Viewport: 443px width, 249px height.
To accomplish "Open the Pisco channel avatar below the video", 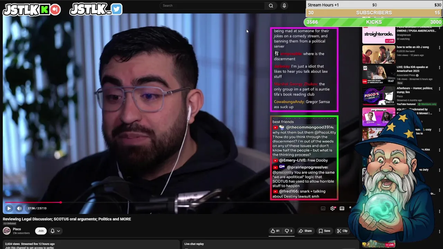I will coord(7,231).
